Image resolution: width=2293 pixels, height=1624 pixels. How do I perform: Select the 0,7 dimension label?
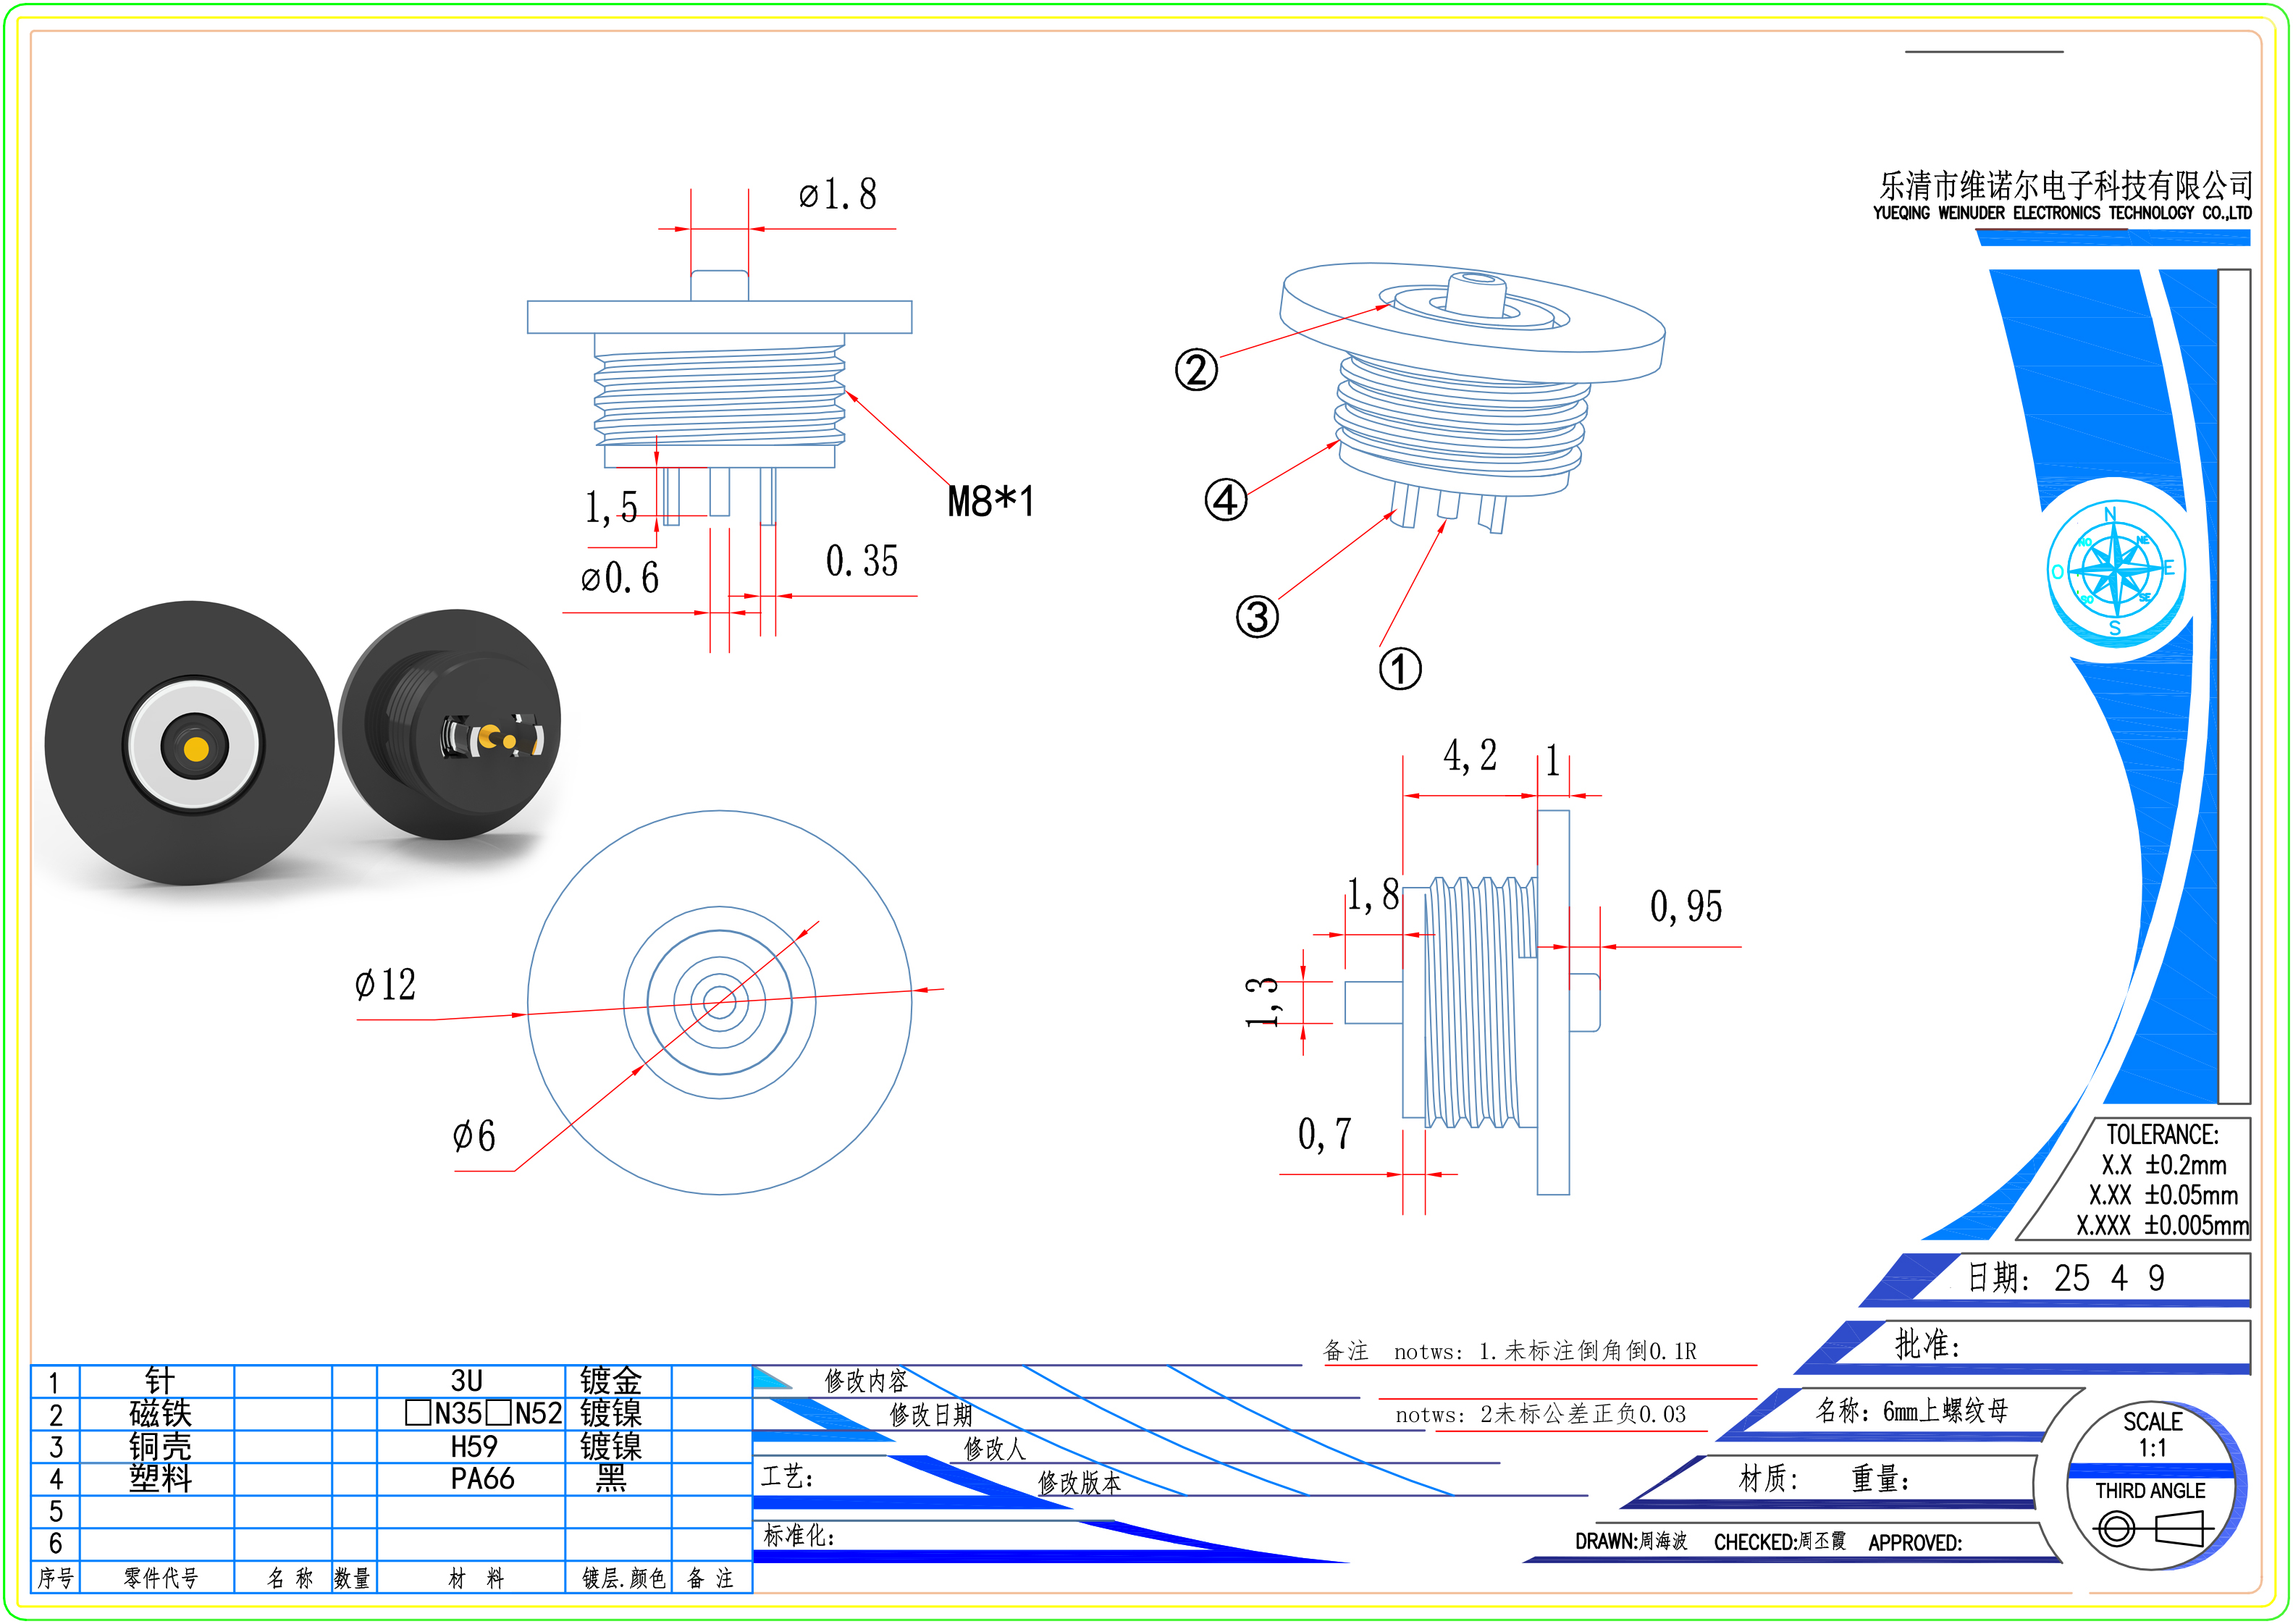(x=1325, y=1134)
